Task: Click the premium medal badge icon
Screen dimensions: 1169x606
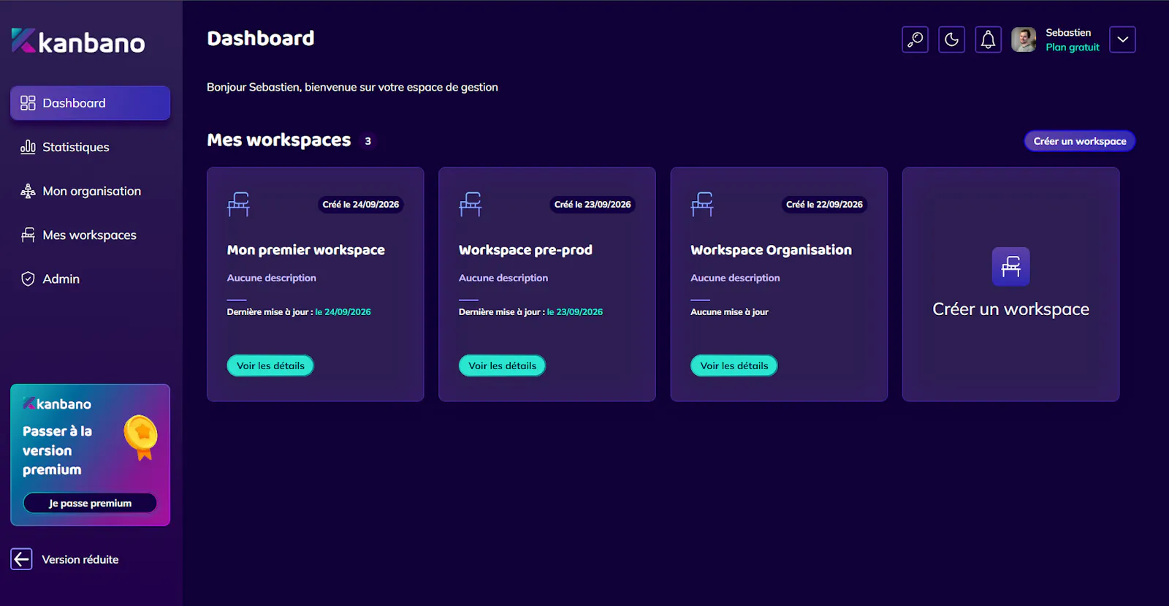Action: point(141,437)
